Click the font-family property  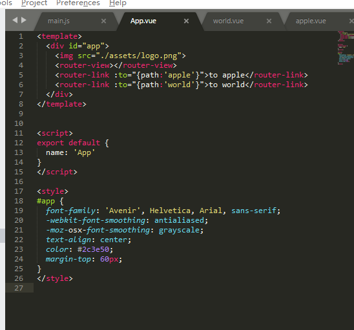coord(70,211)
